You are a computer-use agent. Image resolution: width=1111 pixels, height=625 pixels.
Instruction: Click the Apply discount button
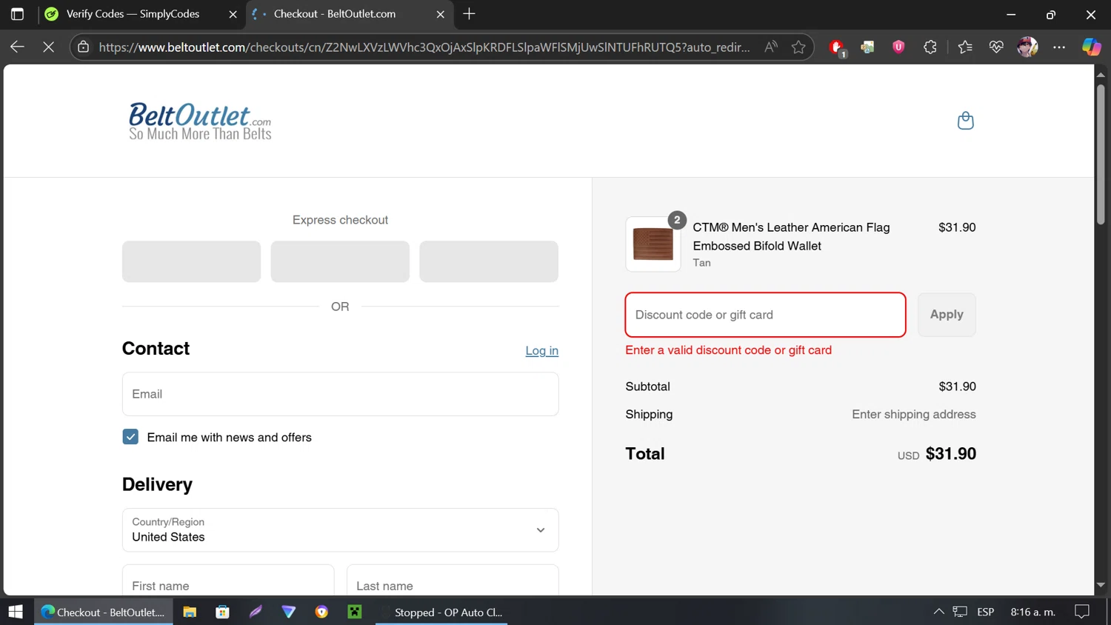tap(947, 315)
